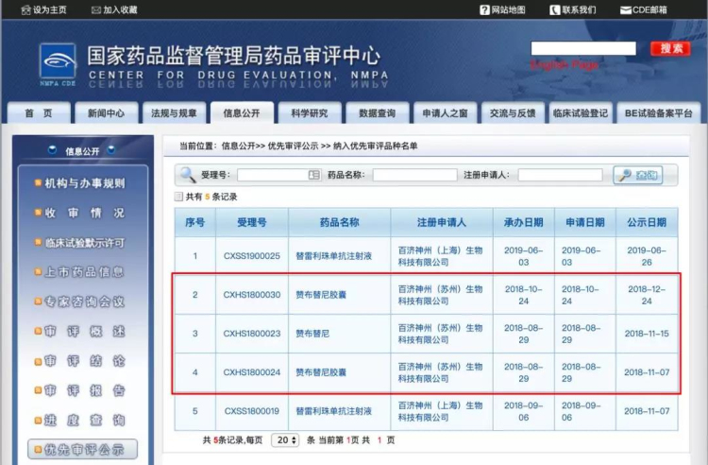Expand the 信息公开 sidebar header
Viewport: 708px width, 465px height.
82,150
